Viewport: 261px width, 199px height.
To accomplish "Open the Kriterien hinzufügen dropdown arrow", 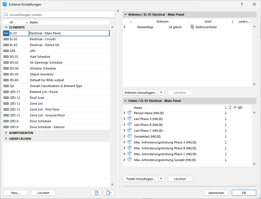I will 161,93.
